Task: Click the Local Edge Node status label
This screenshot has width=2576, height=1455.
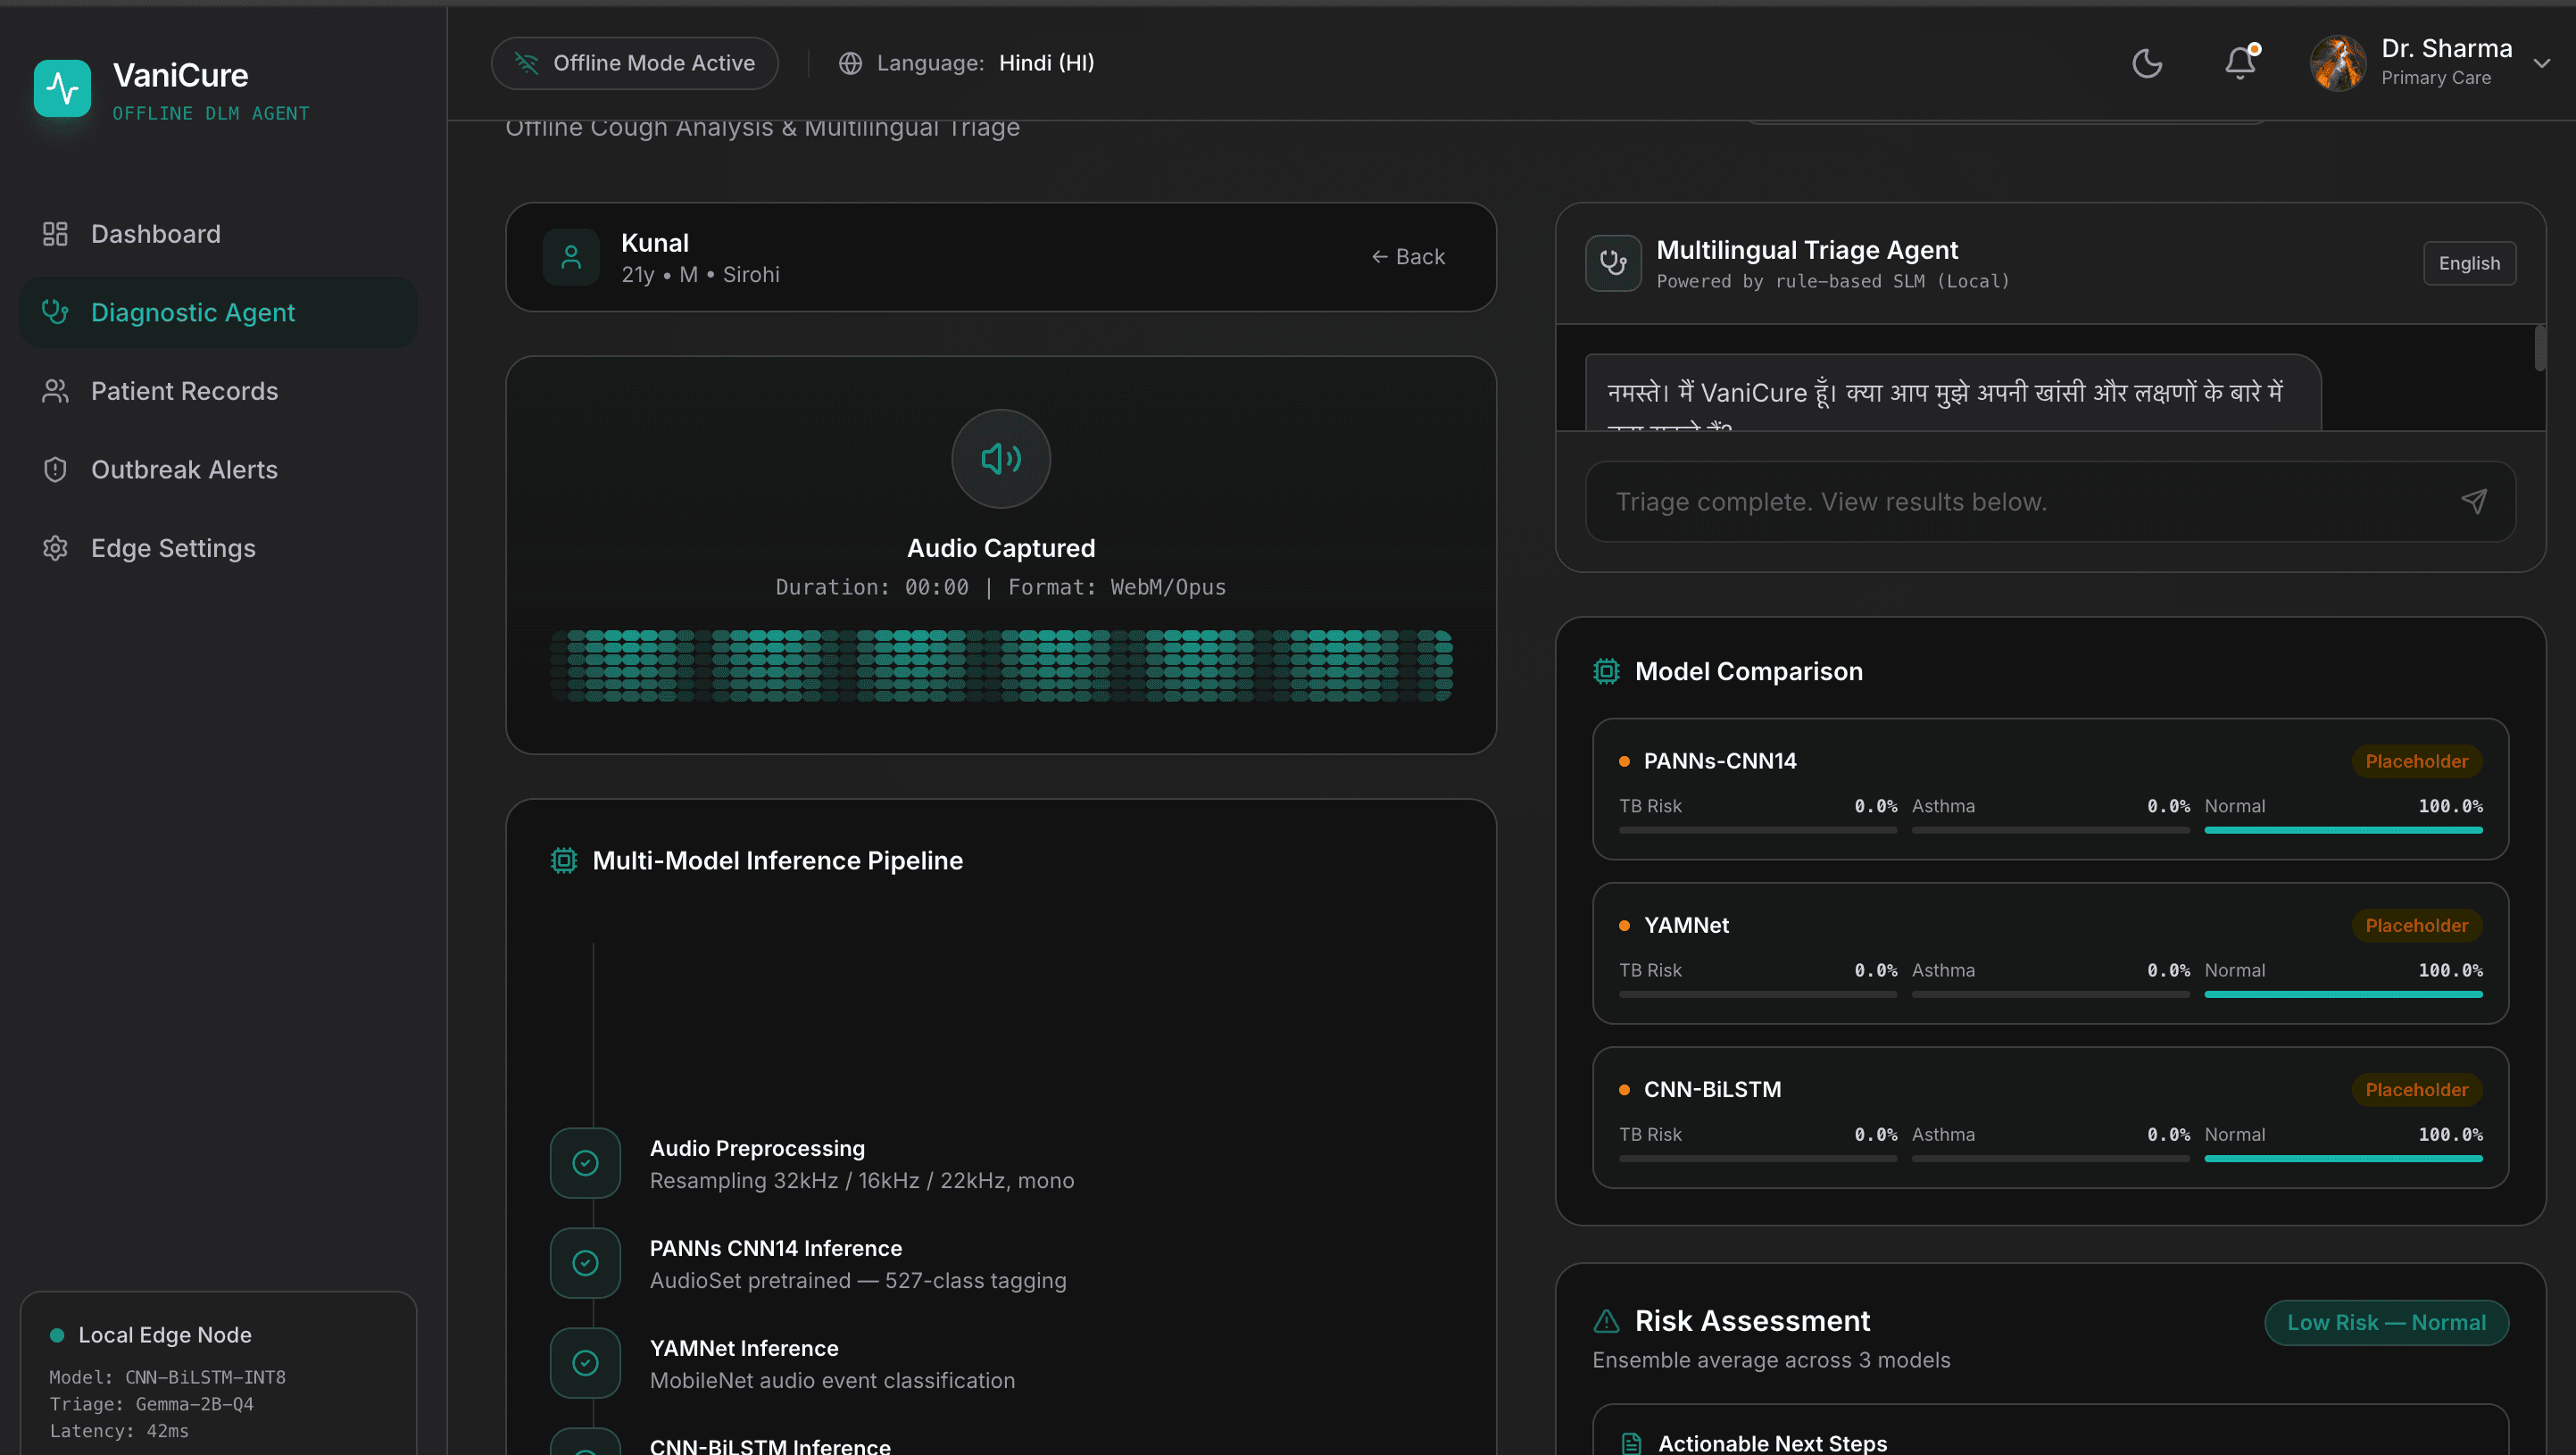Action: click(165, 1335)
